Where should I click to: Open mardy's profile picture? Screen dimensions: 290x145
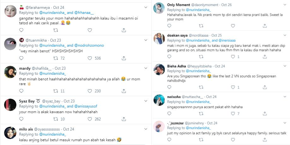[x=10, y=72]
